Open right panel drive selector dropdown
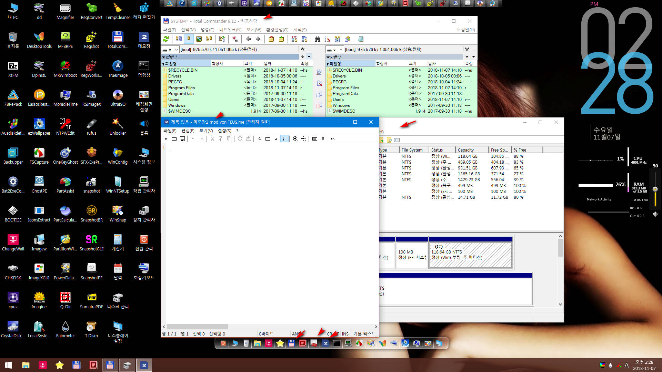 [x=335, y=50]
